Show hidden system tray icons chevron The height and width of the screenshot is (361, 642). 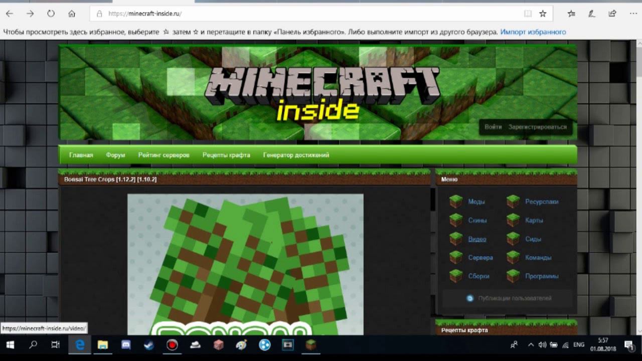(x=531, y=345)
